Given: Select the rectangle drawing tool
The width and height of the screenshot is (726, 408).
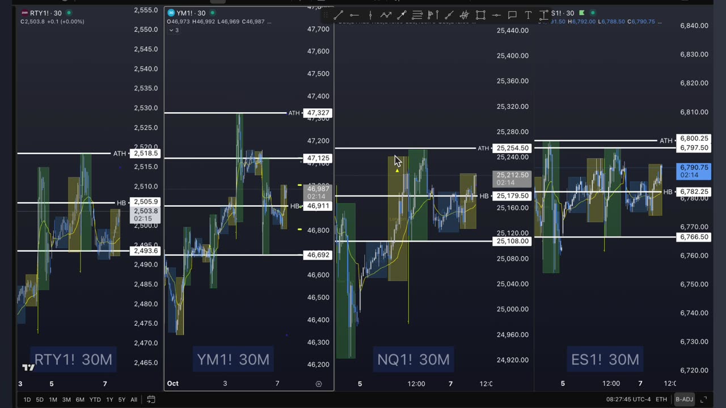Looking at the screenshot, I should click(480, 15).
